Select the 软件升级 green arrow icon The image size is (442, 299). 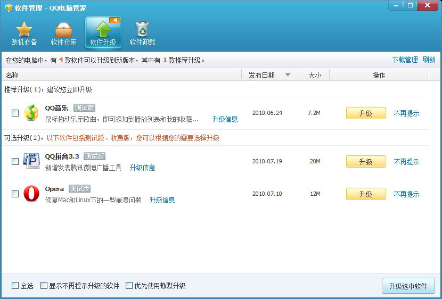click(x=103, y=30)
